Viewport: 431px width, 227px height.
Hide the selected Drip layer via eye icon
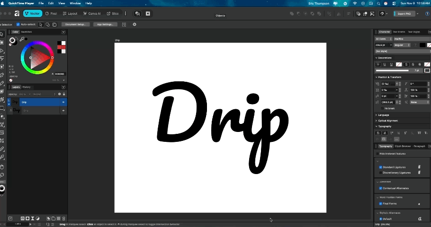[x=63, y=102]
